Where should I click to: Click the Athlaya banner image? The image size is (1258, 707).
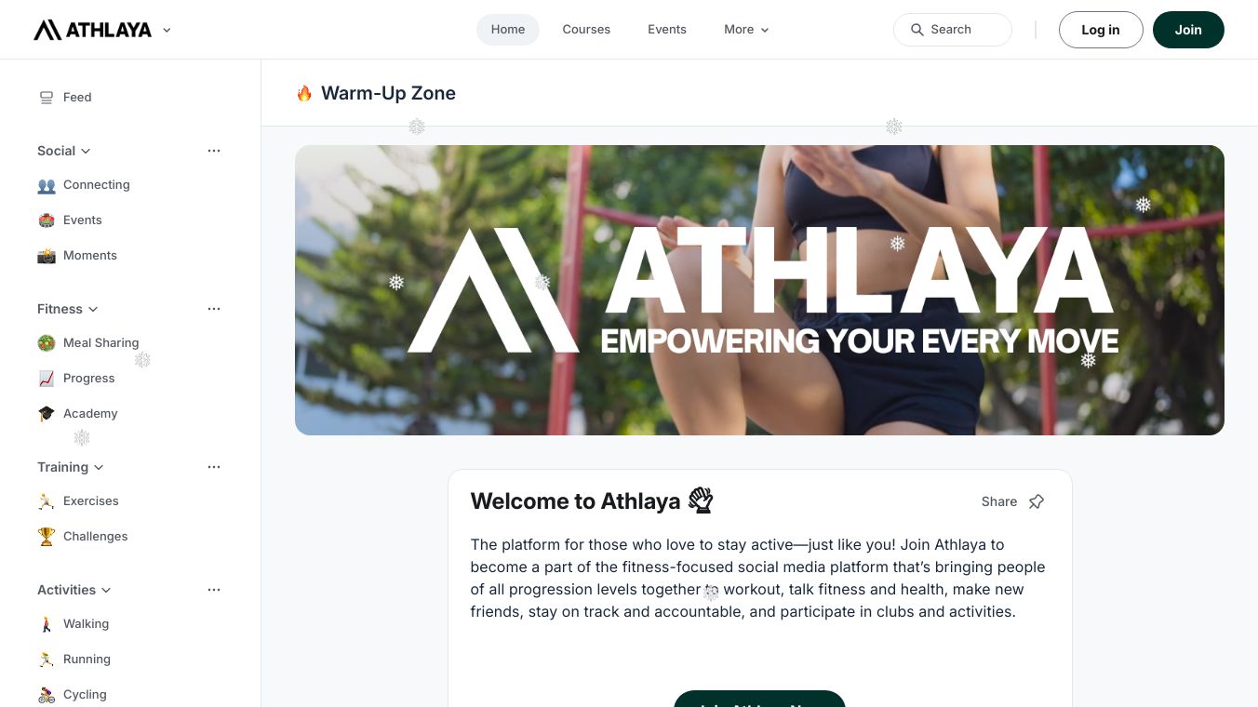(x=759, y=290)
